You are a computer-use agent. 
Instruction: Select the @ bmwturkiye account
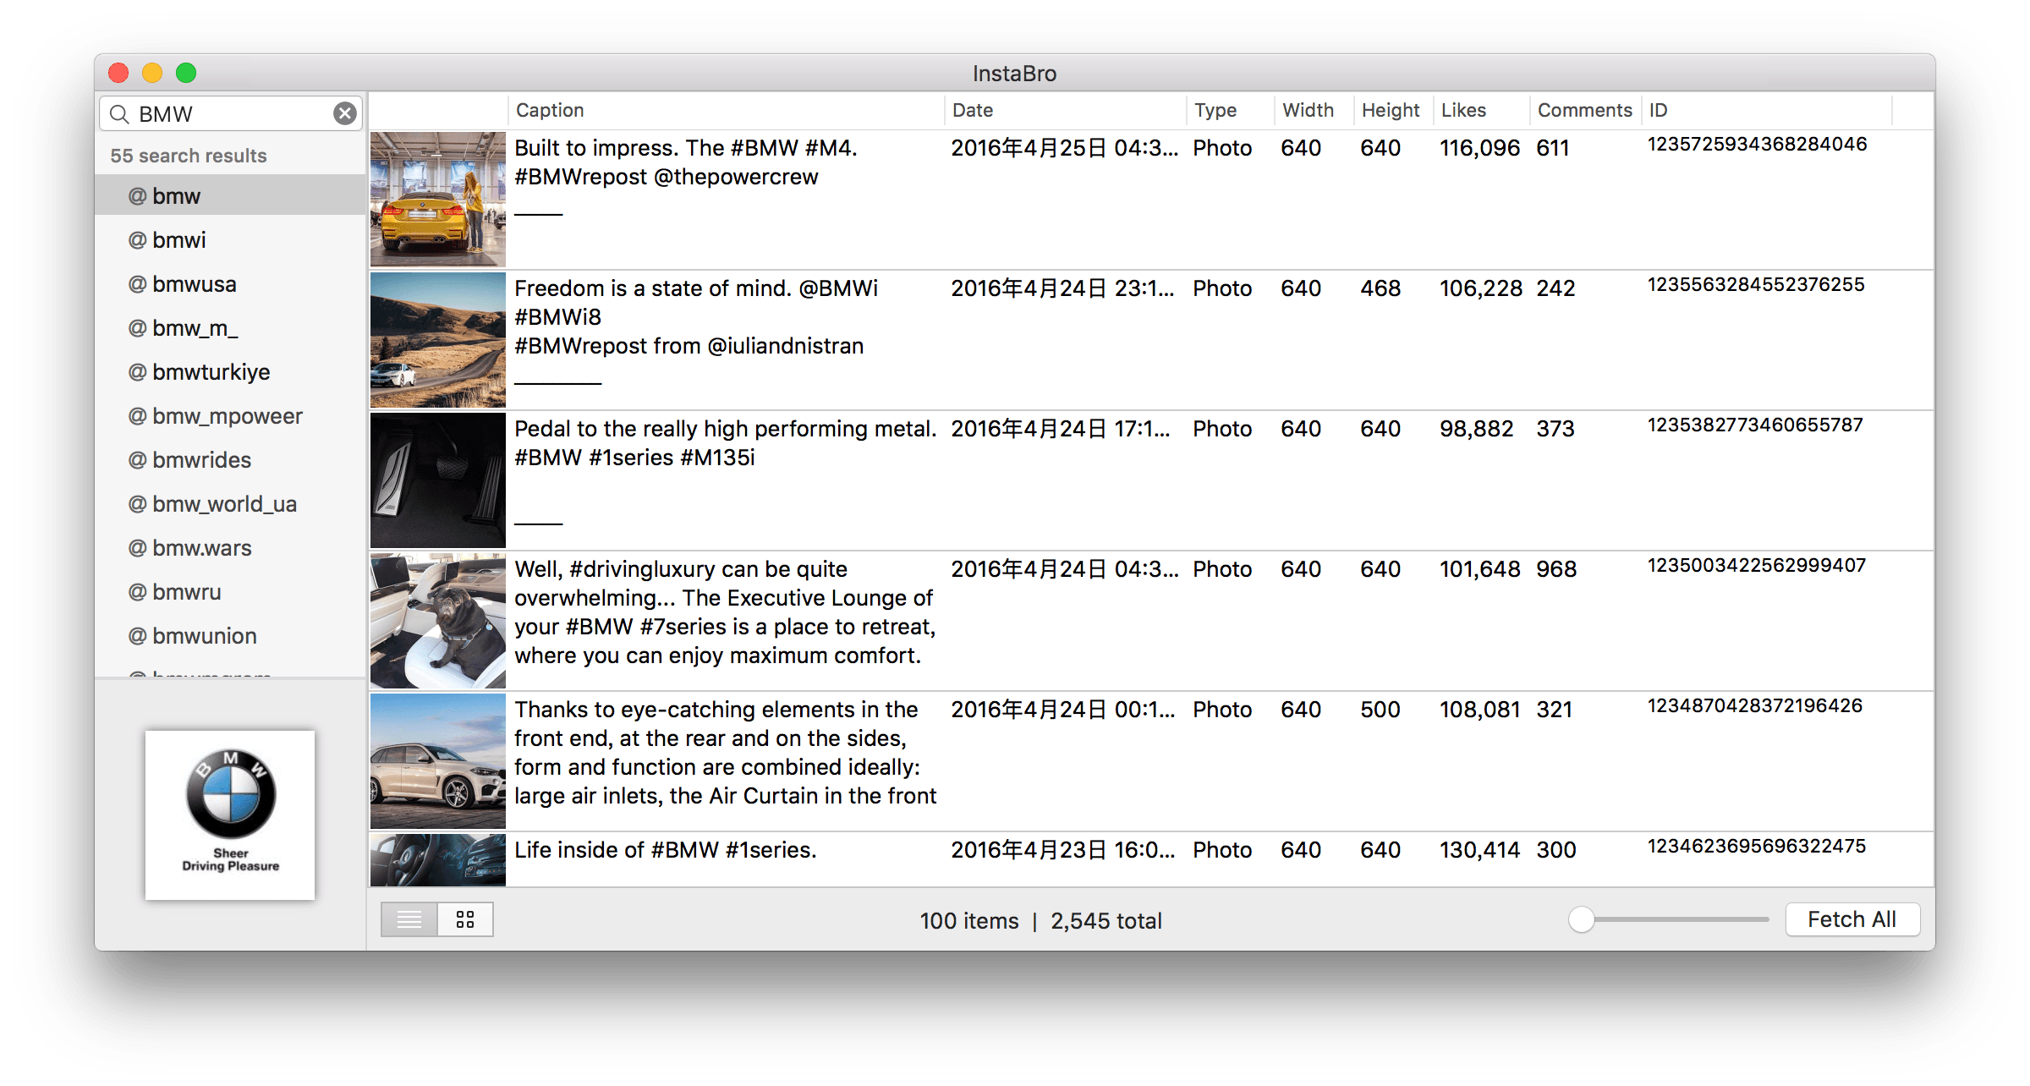point(230,371)
